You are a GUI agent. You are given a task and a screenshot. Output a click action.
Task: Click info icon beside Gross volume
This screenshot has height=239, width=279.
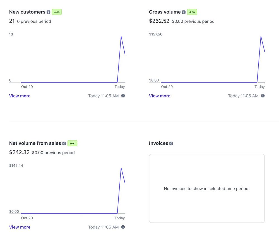[184, 12]
